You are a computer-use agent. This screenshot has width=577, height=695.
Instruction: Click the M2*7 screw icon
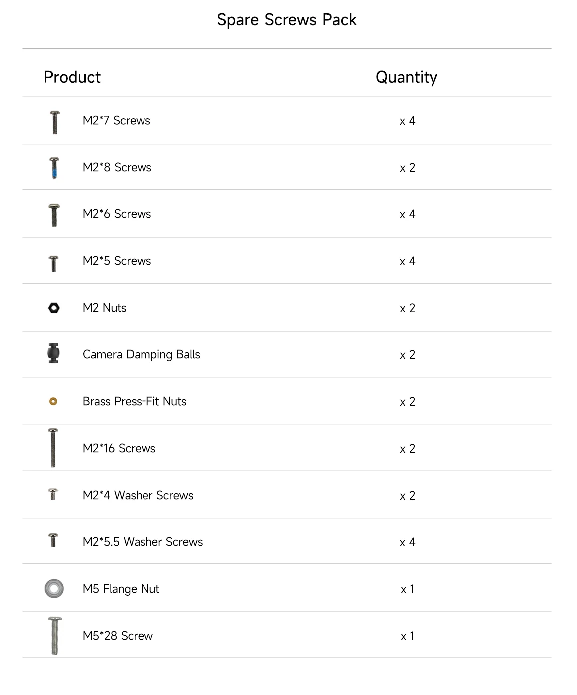55,122
